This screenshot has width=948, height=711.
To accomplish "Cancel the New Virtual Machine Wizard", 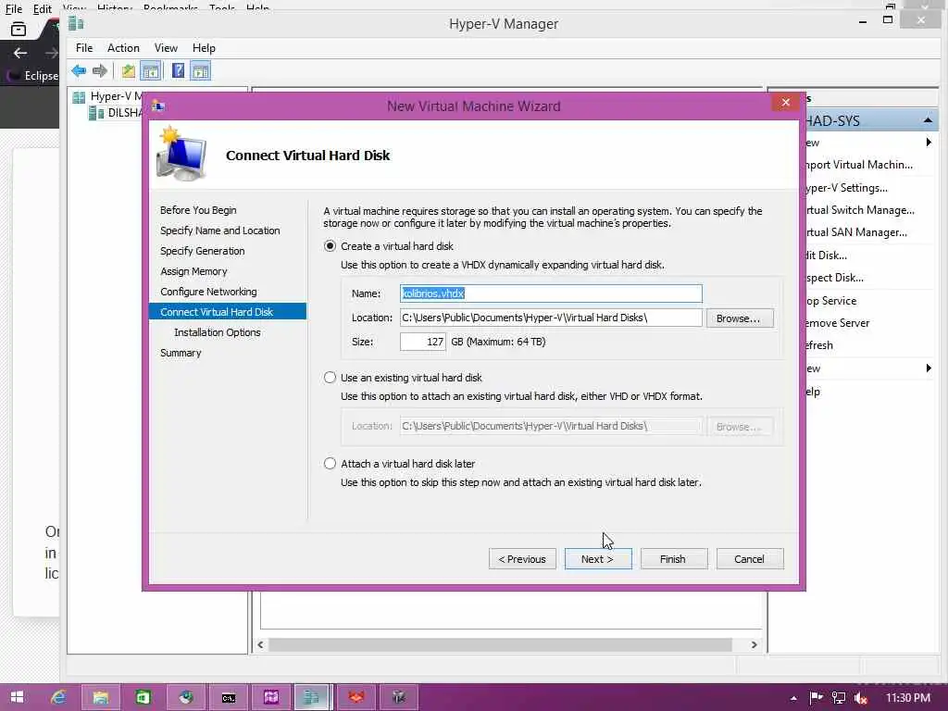I will 750,559.
